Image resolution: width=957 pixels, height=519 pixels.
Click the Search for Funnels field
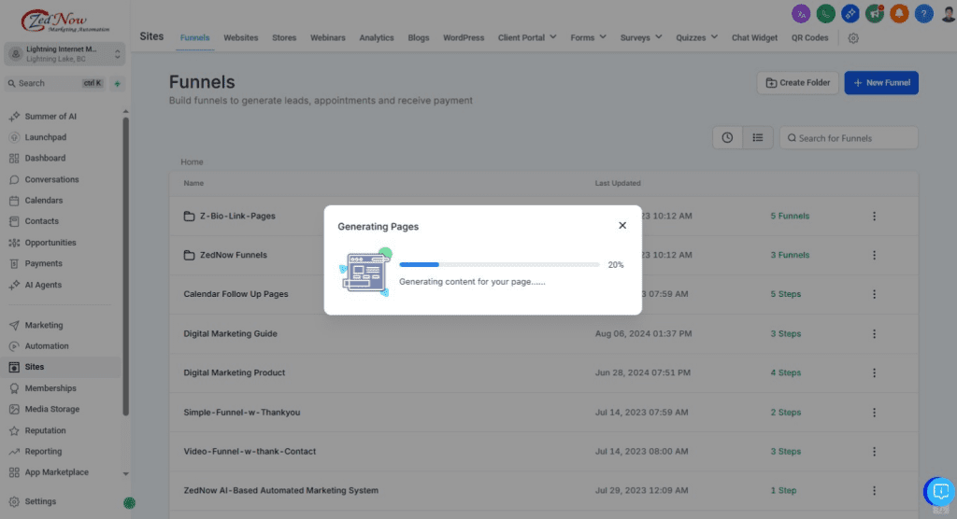[x=849, y=138]
